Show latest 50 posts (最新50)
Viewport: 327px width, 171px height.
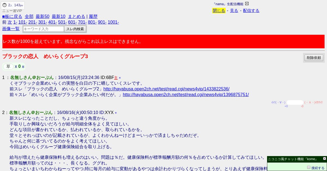pos(43,16)
